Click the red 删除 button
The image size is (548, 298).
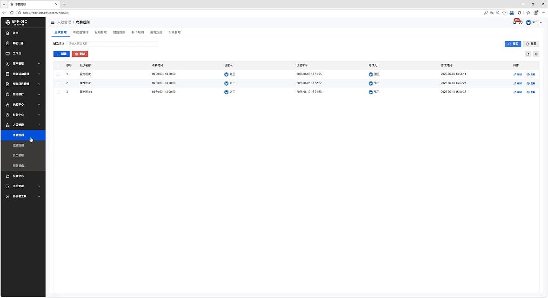(x=80, y=54)
